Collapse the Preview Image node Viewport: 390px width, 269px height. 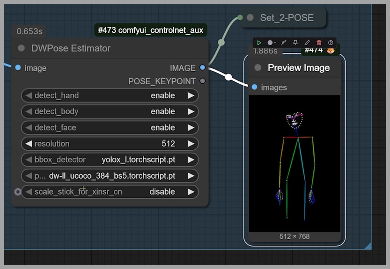258,68
